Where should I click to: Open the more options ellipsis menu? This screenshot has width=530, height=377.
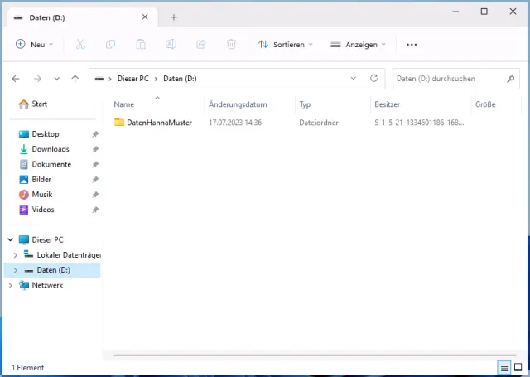pyautogui.click(x=412, y=44)
